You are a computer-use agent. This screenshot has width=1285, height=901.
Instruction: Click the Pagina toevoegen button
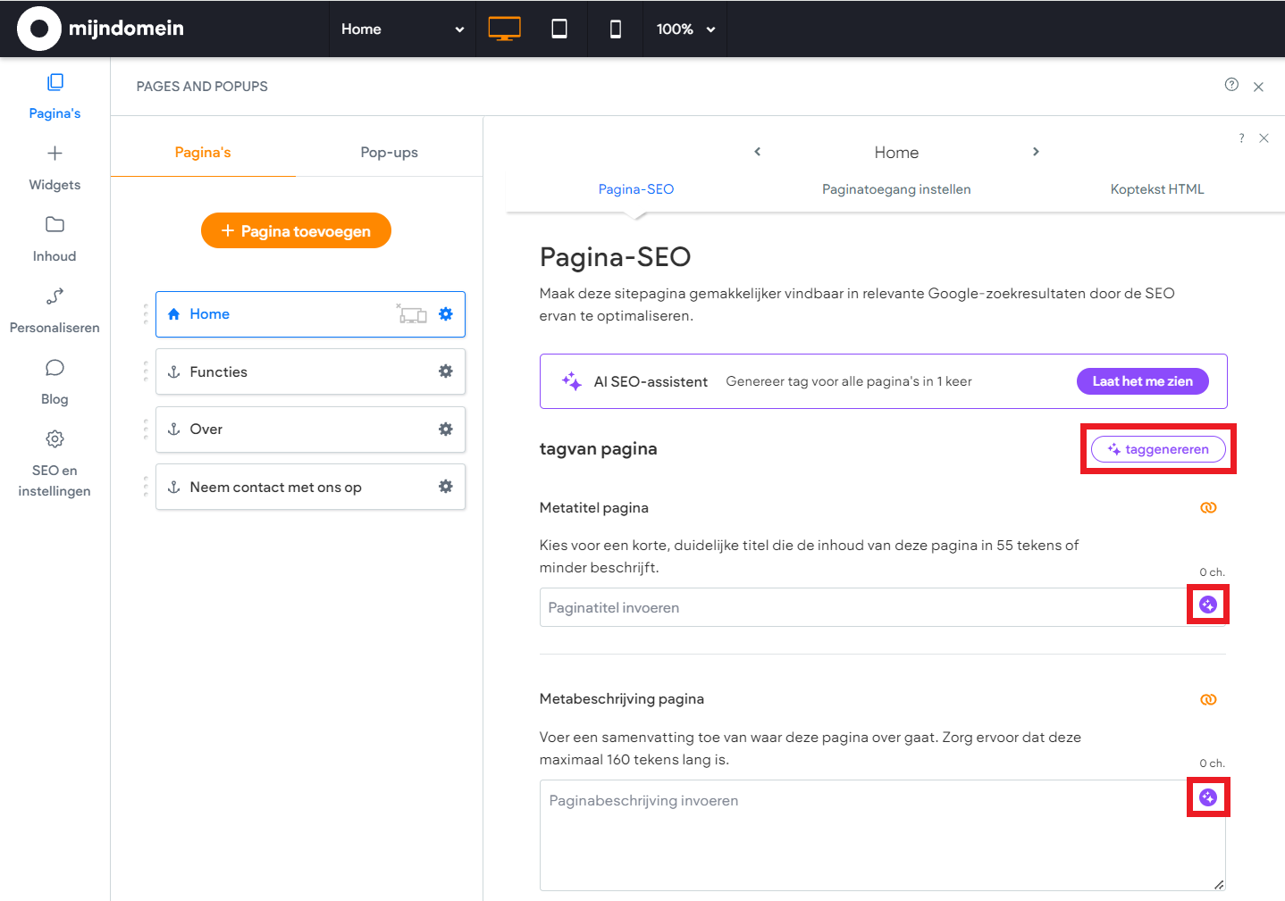tap(296, 231)
